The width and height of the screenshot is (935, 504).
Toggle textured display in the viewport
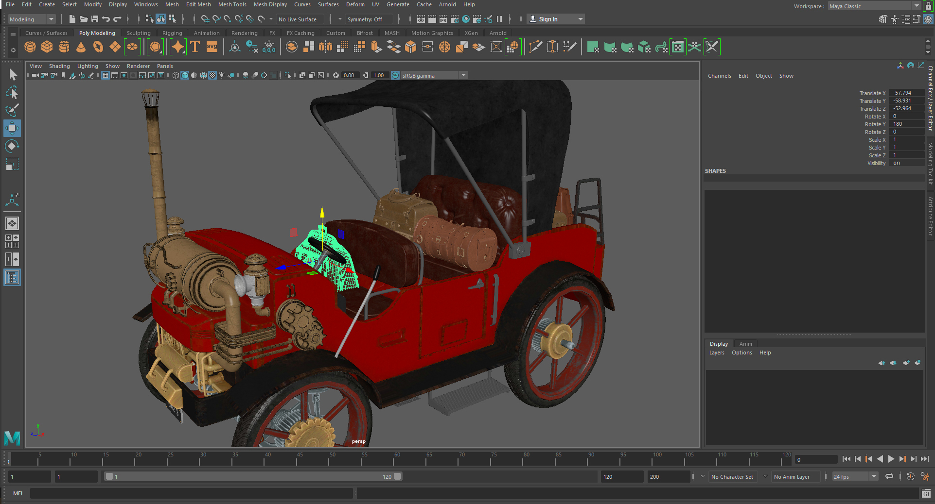coord(212,75)
